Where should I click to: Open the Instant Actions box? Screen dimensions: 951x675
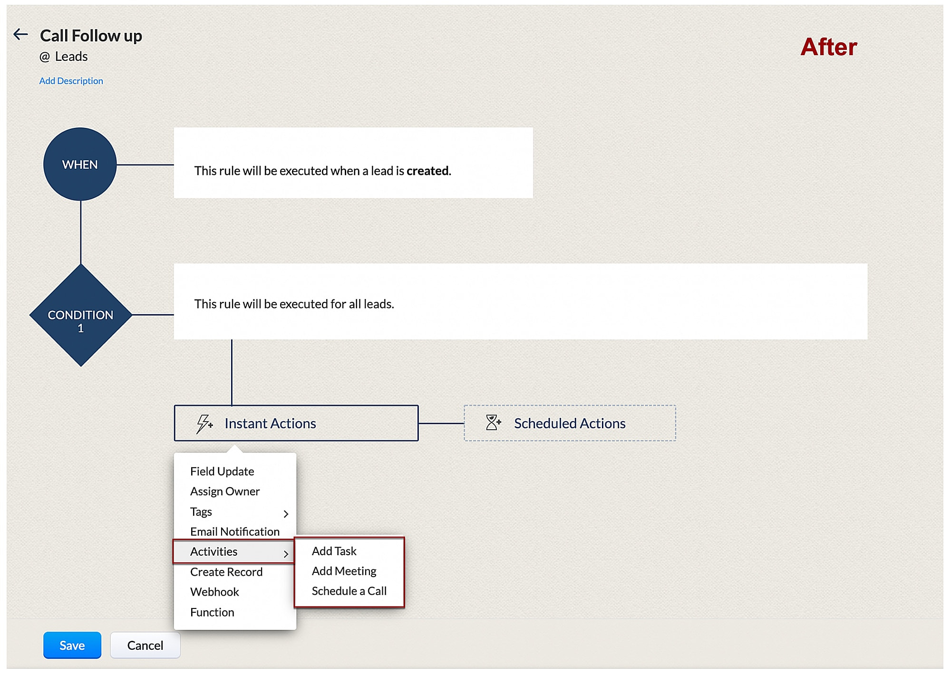tap(296, 423)
